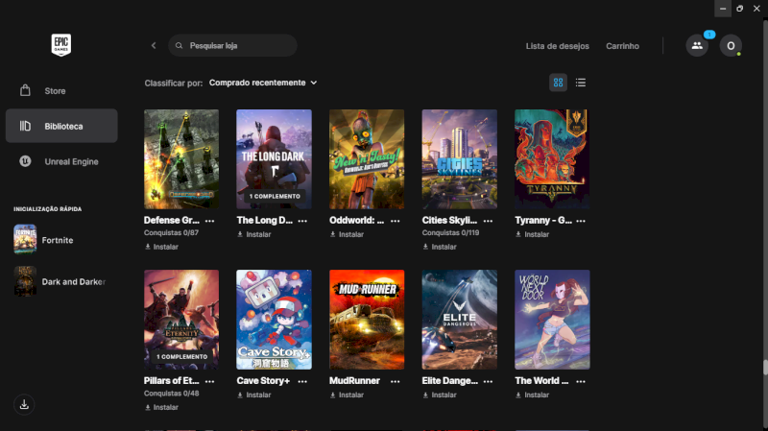Open options for Tyranny
Viewport: 768px width, 431px height.
pyautogui.click(x=581, y=221)
